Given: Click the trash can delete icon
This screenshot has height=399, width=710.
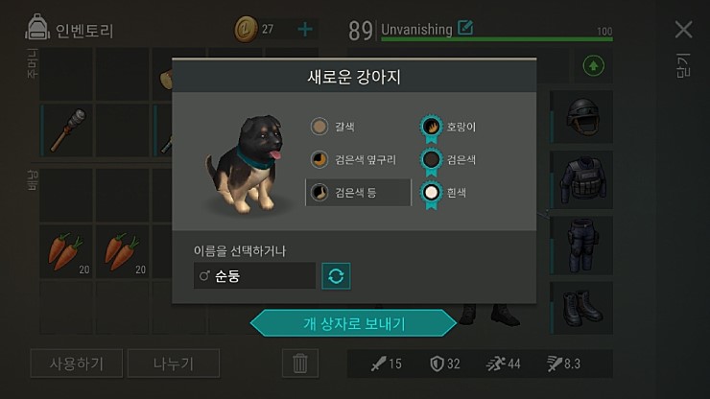Looking at the screenshot, I should [x=299, y=364].
